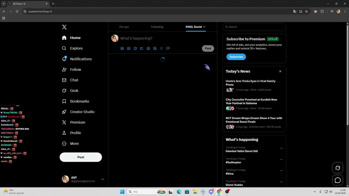
Task: Open a new browser tab with plus
Action: [53, 4]
